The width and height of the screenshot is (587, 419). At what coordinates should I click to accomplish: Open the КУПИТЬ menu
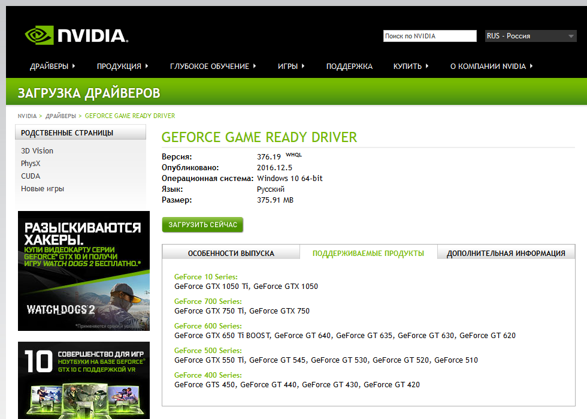click(x=407, y=67)
